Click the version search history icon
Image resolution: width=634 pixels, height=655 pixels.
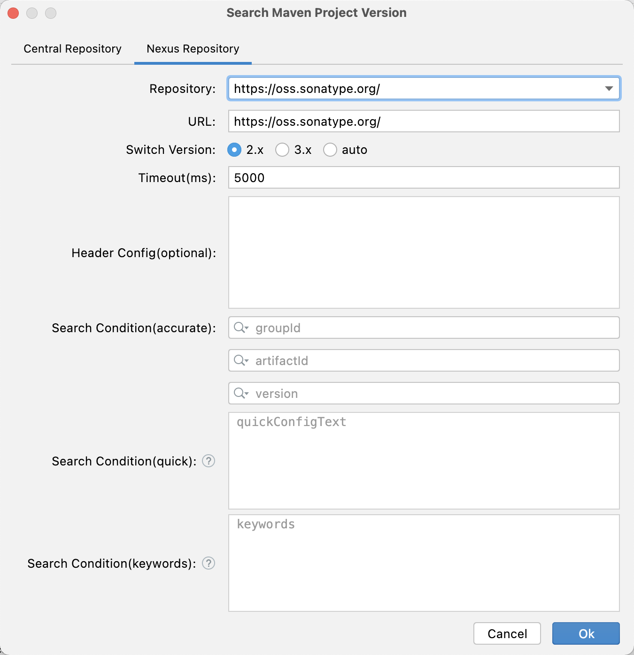point(241,393)
